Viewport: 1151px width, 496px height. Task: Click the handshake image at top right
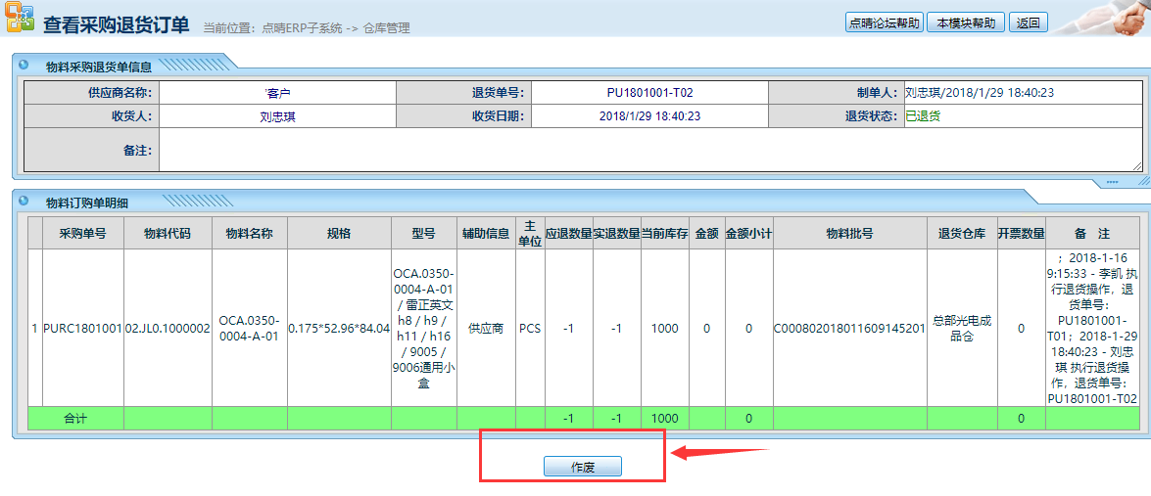pyautogui.click(x=1102, y=18)
